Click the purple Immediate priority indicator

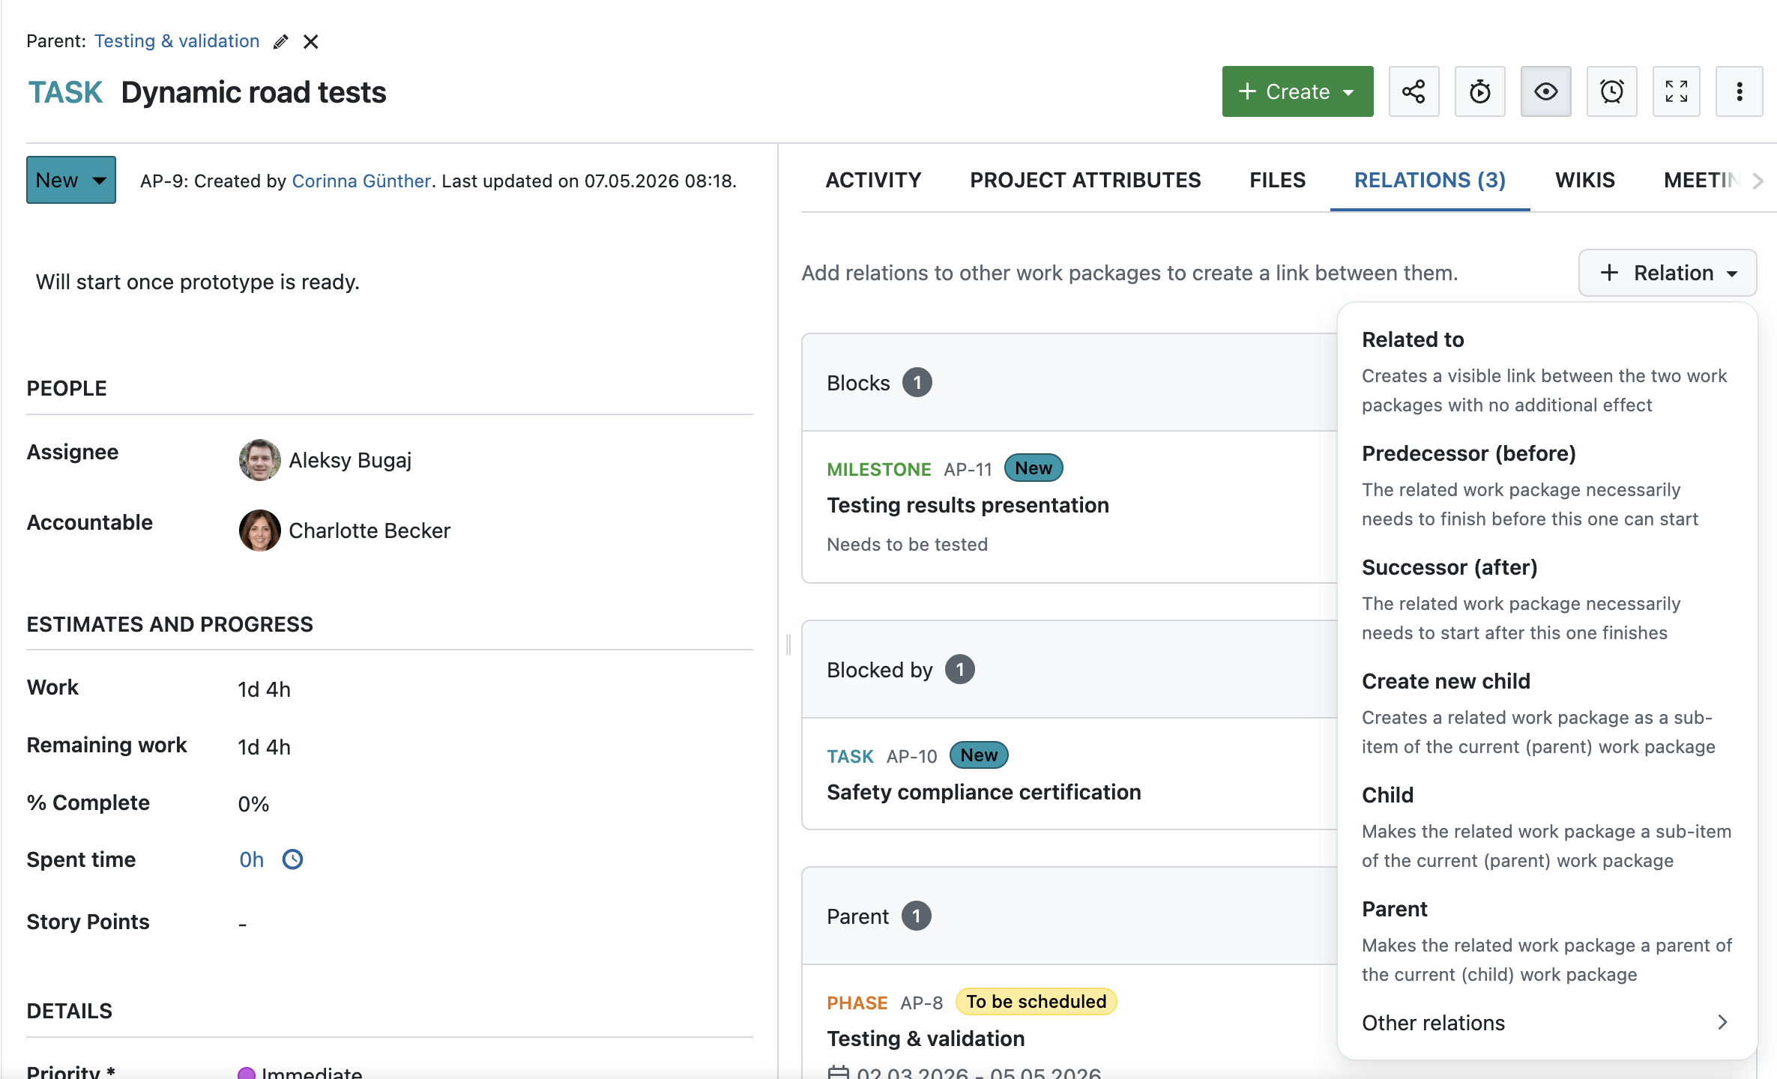pyautogui.click(x=247, y=1073)
